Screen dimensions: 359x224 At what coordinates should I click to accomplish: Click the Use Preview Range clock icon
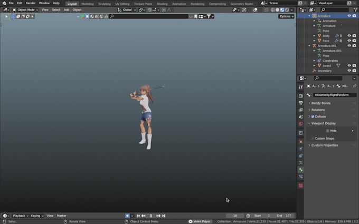248,216
